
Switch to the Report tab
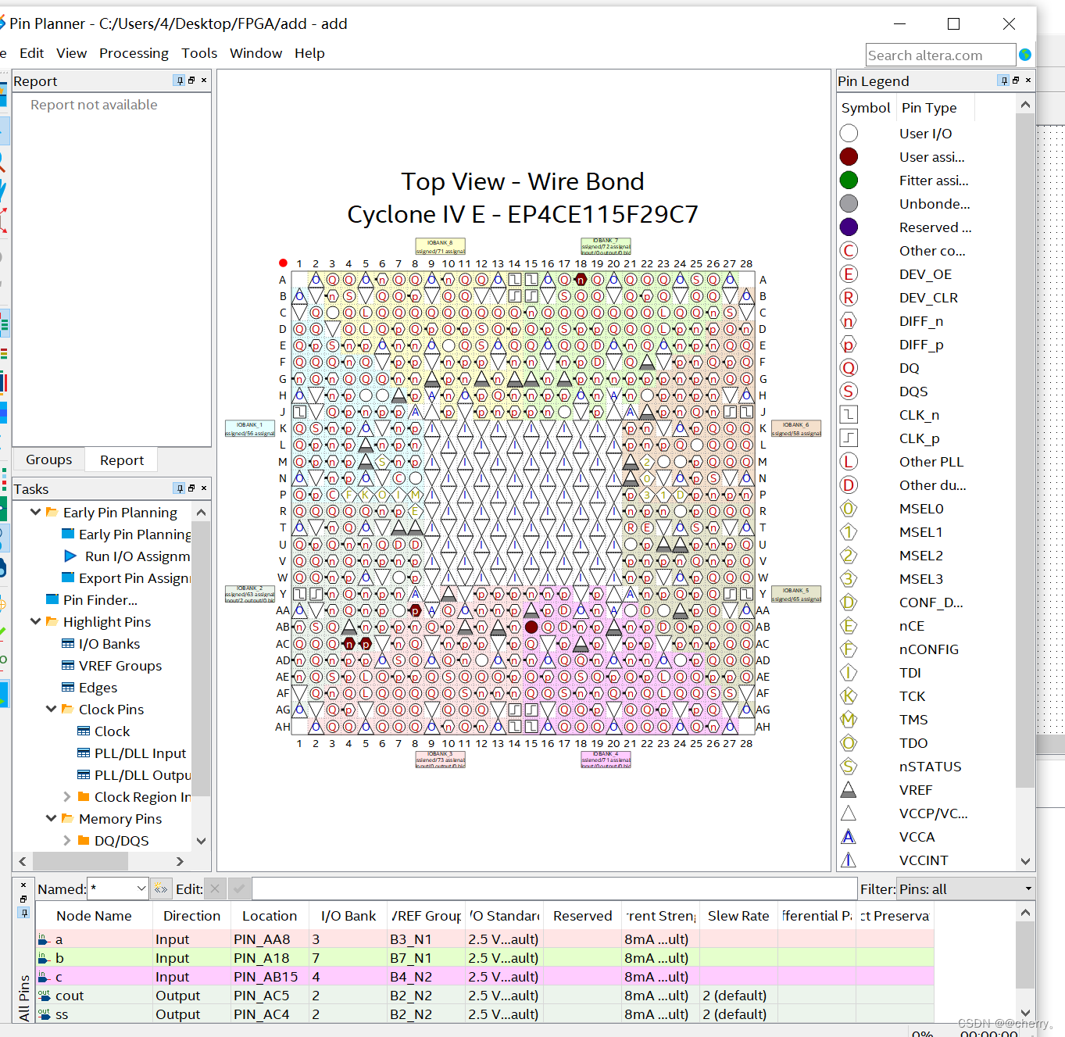[x=122, y=460]
